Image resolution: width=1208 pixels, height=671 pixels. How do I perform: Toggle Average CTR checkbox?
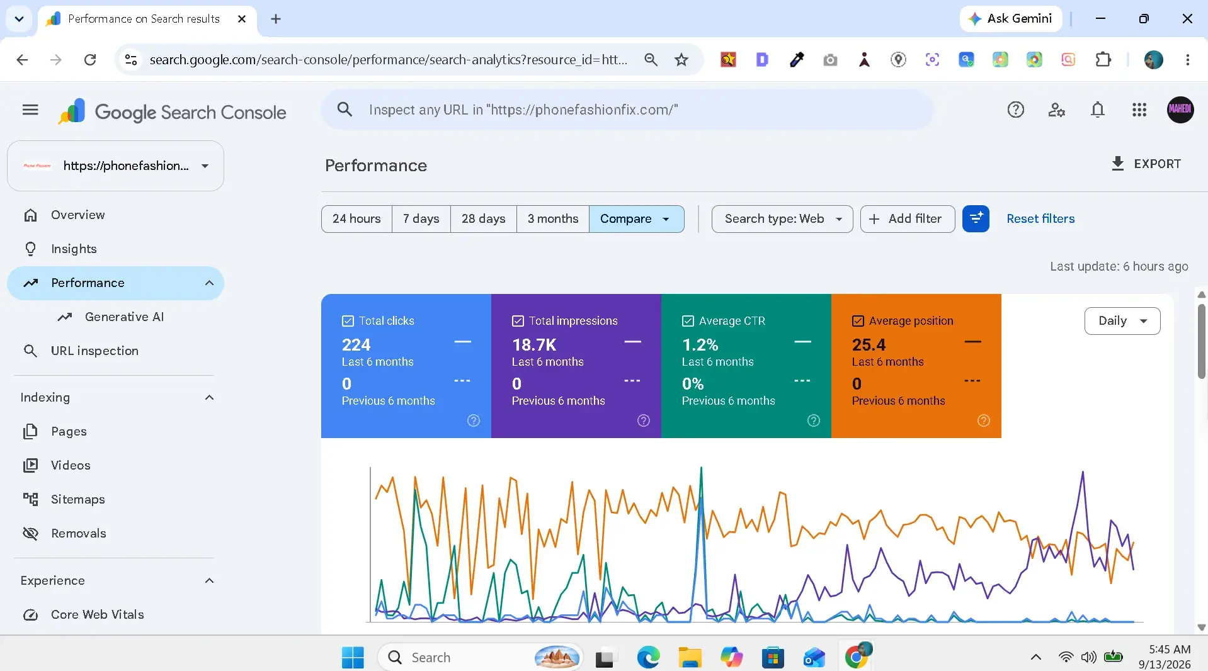[x=688, y=321]
